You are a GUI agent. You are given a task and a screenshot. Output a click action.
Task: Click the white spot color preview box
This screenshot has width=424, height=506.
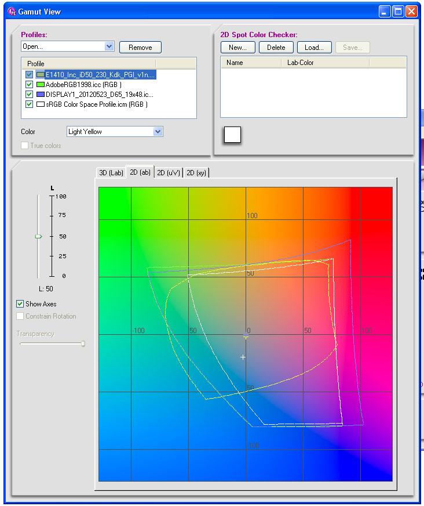[232, 135]
